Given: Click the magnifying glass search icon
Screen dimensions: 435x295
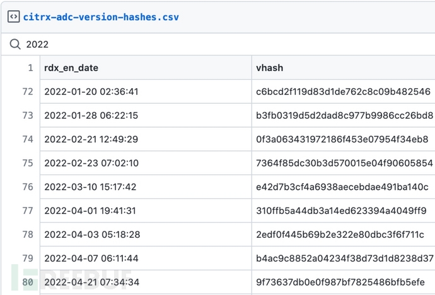Looking at the screenshot, I should 14,44.
